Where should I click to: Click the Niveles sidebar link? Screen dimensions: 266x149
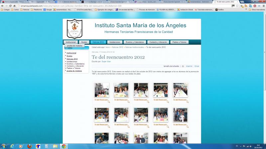69,56
